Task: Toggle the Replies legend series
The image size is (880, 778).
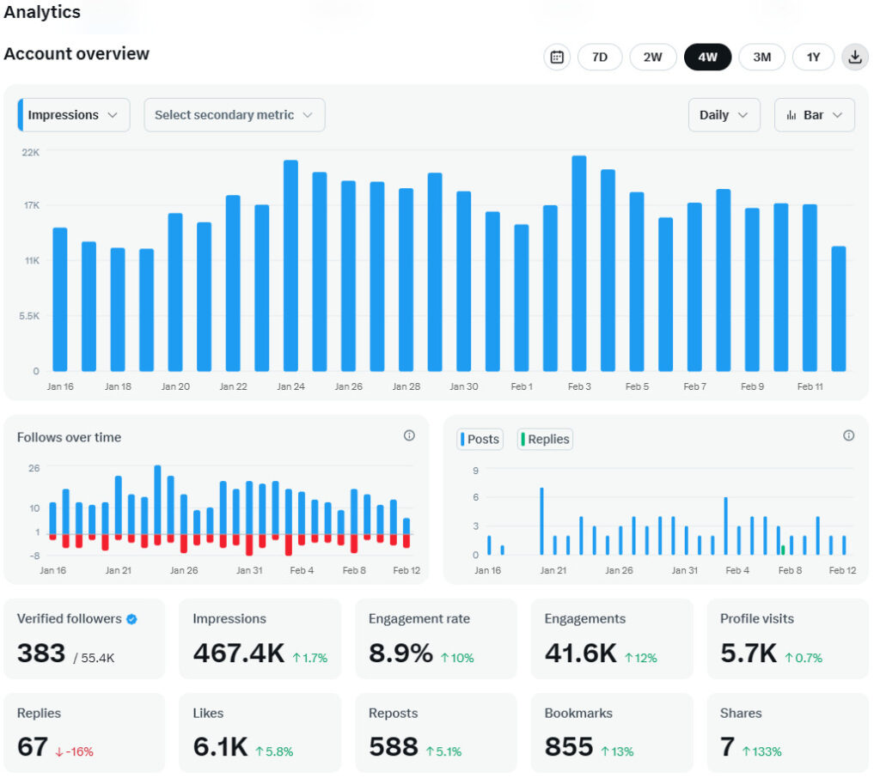Action: [x=545, y=439]
